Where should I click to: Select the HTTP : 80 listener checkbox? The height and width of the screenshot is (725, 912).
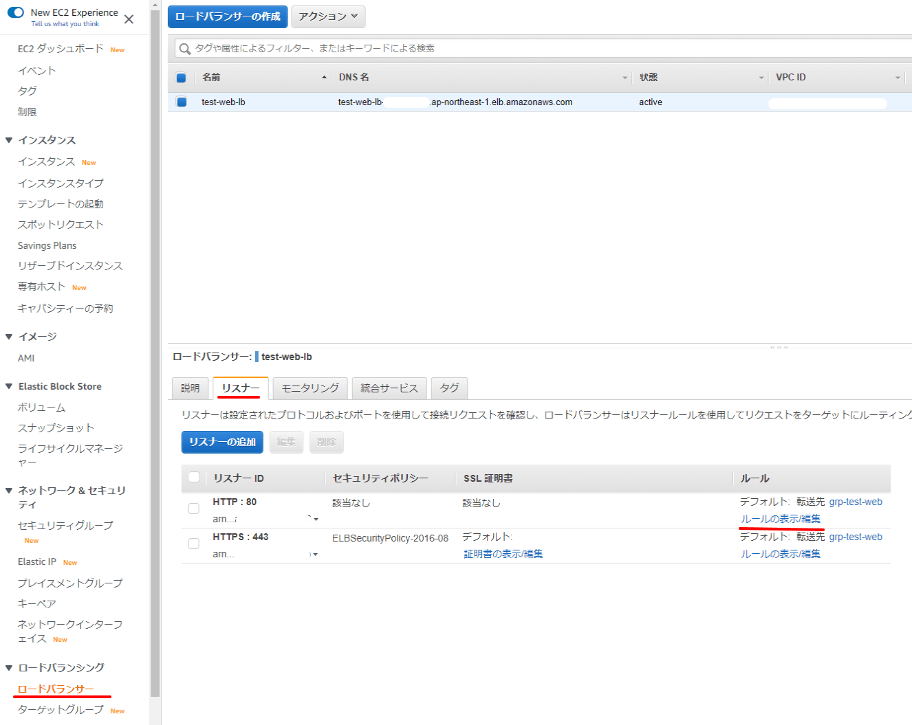(x=194, y=509)
